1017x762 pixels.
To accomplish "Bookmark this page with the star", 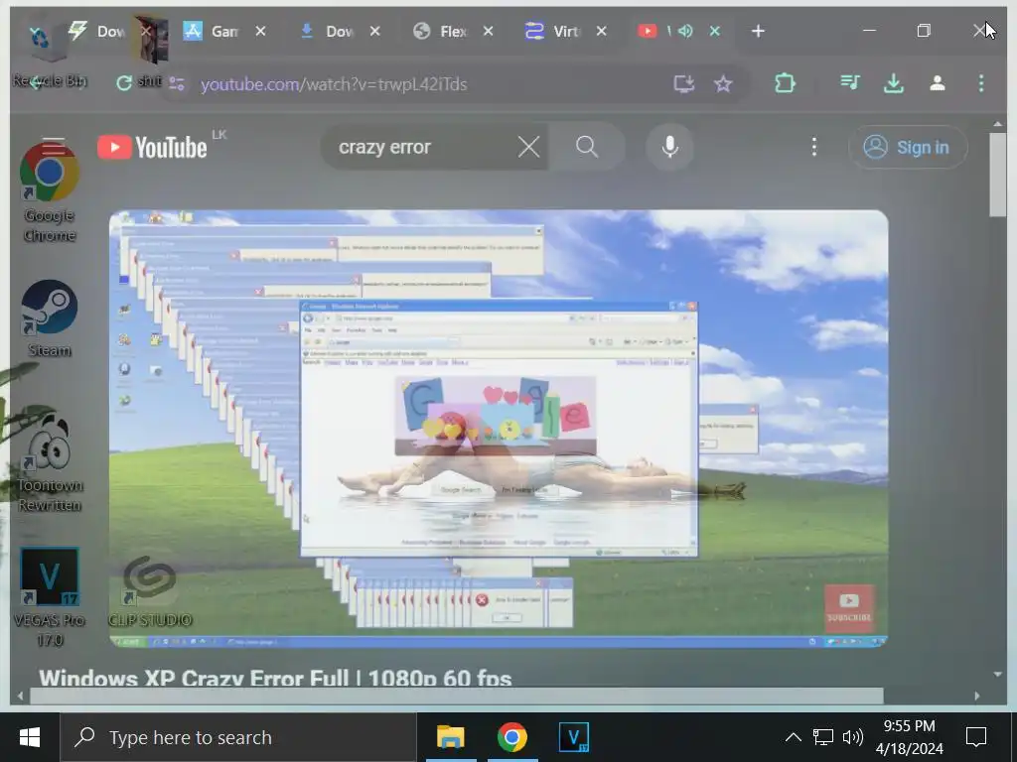I will click(723, 83).
